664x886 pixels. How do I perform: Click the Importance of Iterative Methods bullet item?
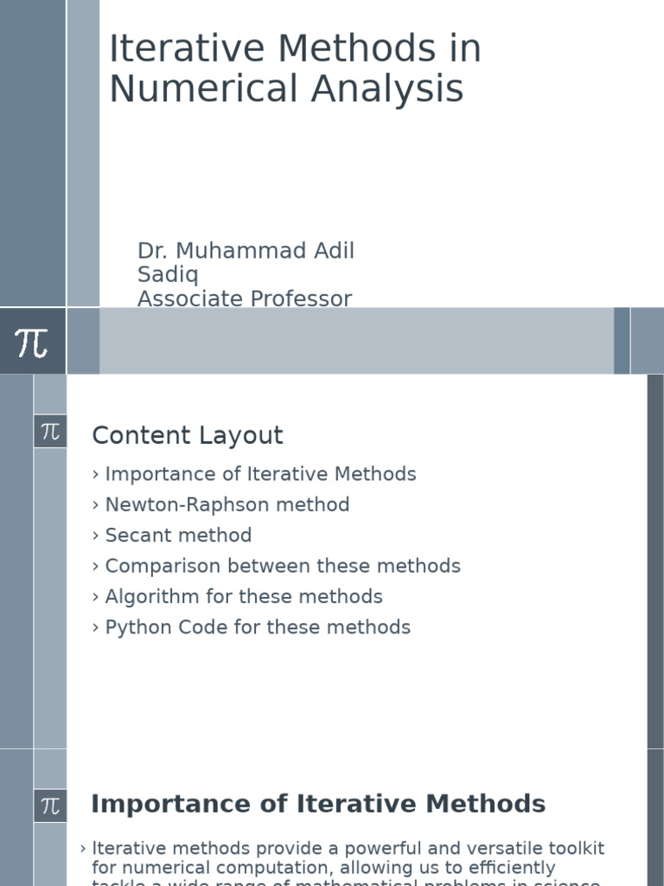coord(260,474)
